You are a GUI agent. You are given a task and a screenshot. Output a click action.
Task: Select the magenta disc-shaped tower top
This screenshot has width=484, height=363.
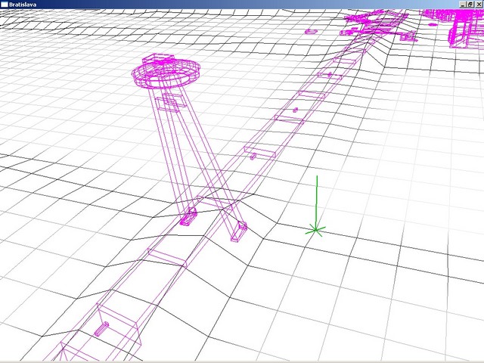166,72
